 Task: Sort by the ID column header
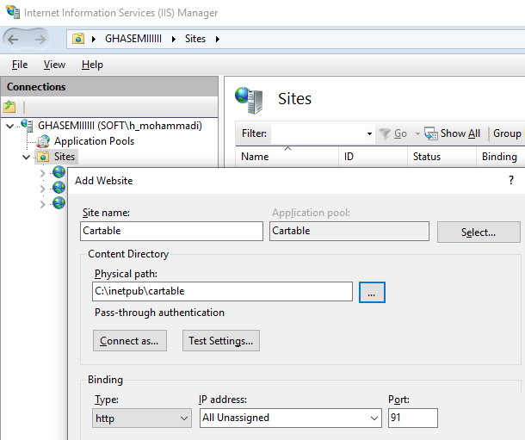click(x=373, y=157)
